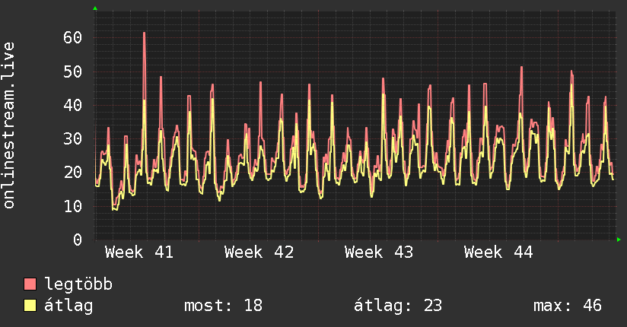Click the 30 y-axis tick label

point(73,139)
